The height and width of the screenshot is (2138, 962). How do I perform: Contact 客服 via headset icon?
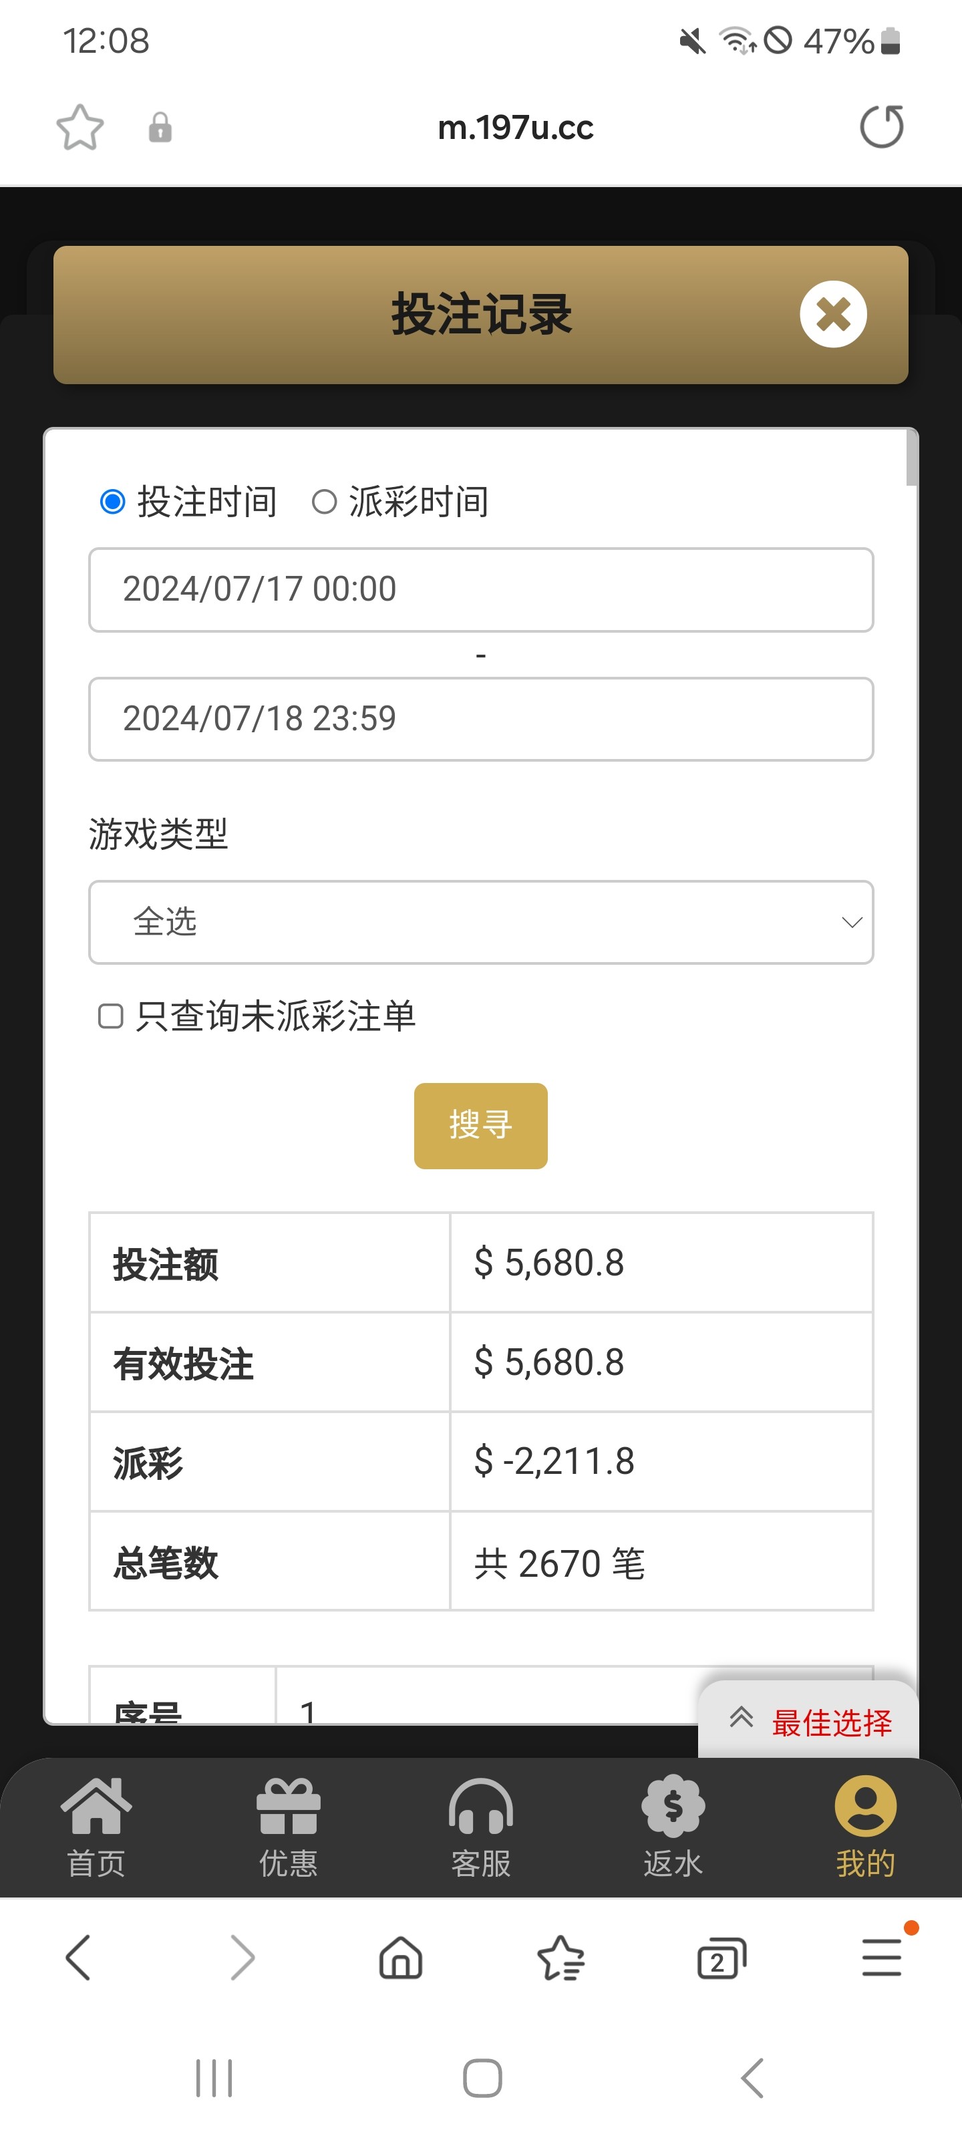click(x=480, y=1826)
